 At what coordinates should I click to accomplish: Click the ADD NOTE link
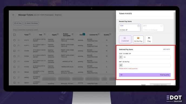(167, 49)
